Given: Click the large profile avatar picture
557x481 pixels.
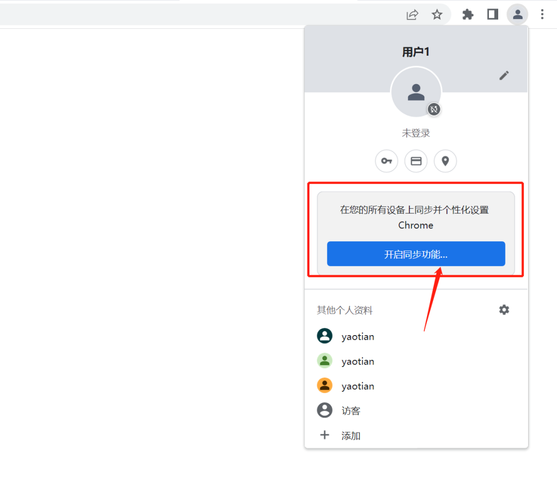Looking at the screenshot, I should 416,92.
